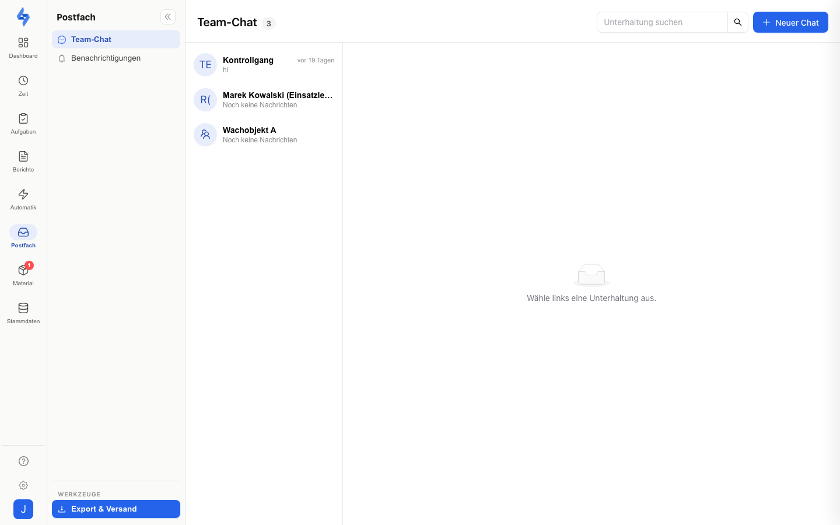Click the empty inbox placeholder icon
Viewport: 840px width, 525px height.
pyautogui.click(x=591, y=275)
